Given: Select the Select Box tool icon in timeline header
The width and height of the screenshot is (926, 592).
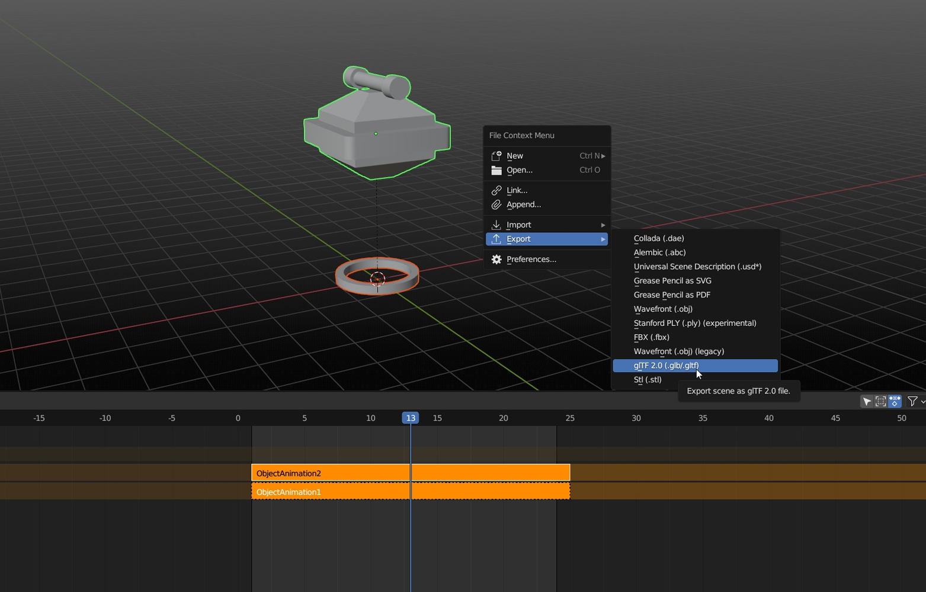Looking at the screenshot, I should [x=880, y=401].
